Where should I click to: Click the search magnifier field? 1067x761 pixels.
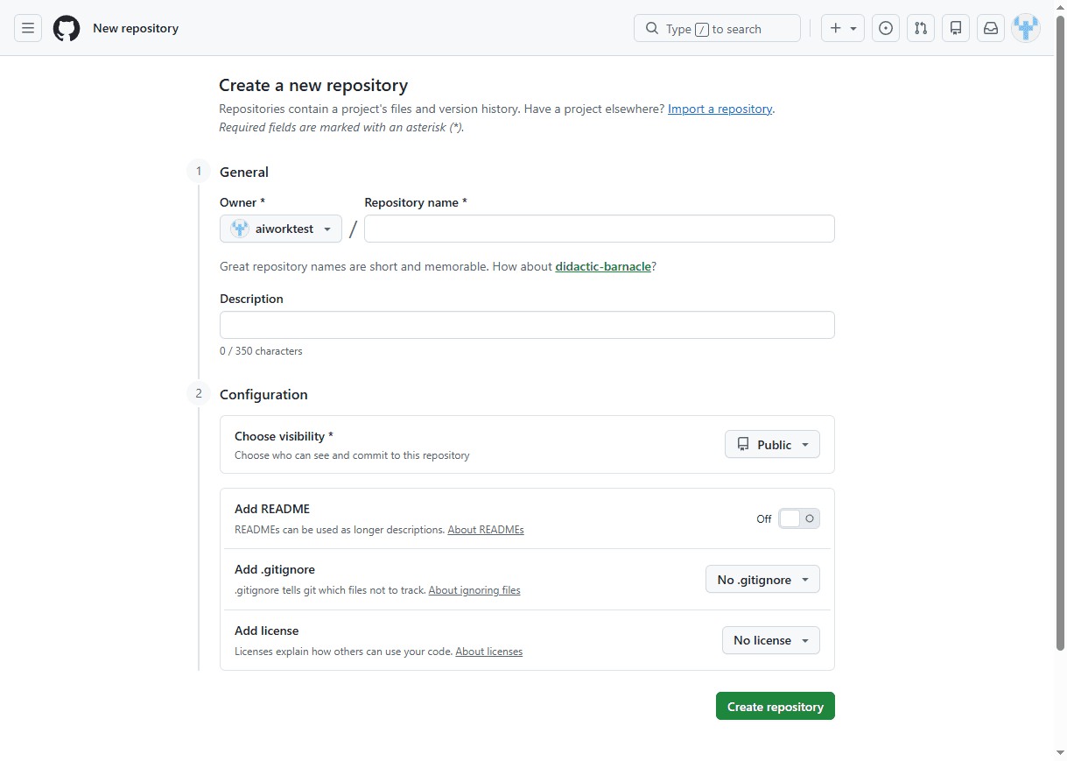tap(717, 28)
